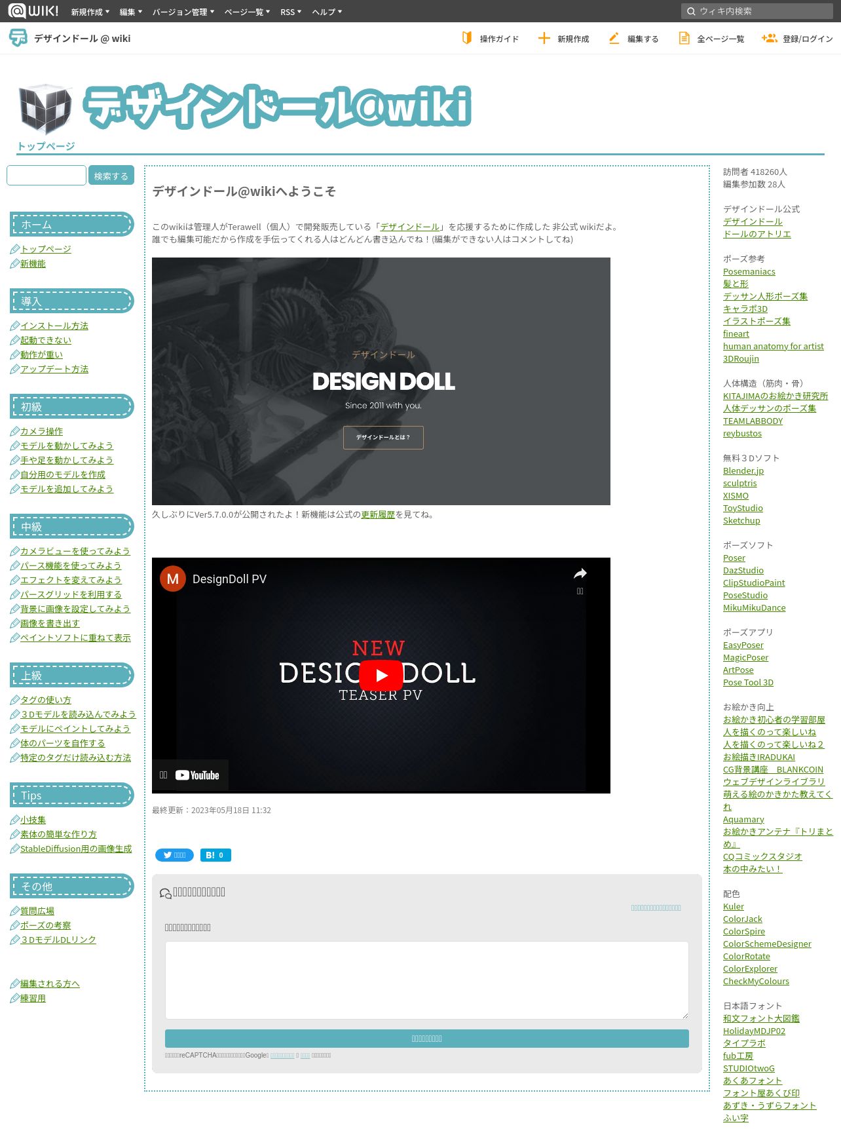Open the YouTube logo on the video player
Screen dimensions: 841x1129
(197, 775)
